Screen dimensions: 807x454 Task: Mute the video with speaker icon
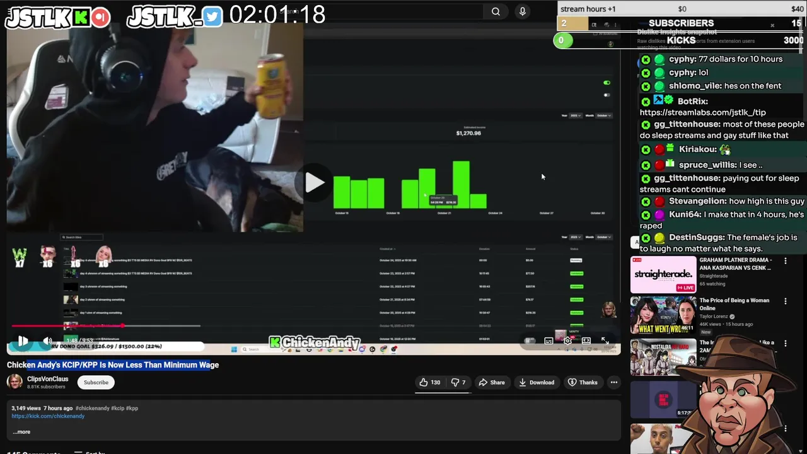coord(47,341)
